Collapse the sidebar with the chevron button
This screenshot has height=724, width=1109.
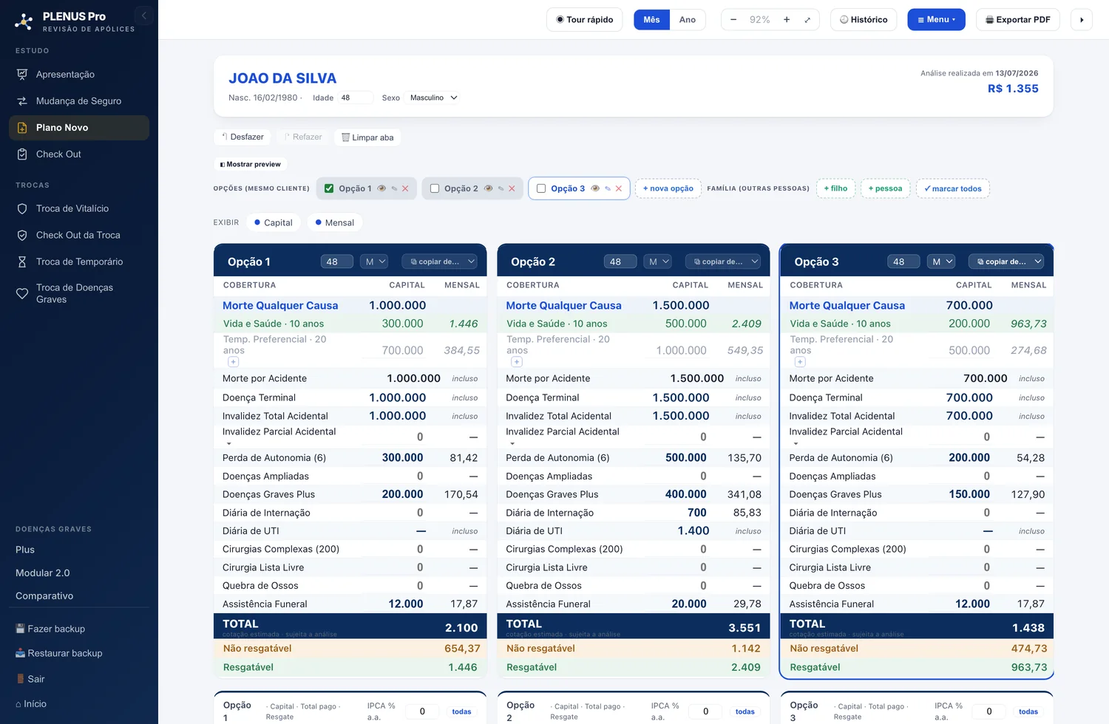pyautogui.click(x=144, y=16)
